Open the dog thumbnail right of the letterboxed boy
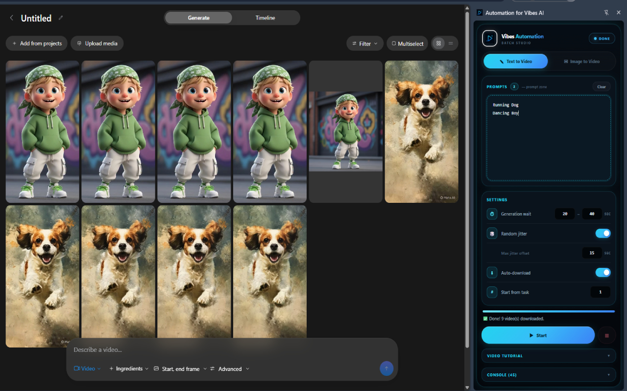Viewport: 627px width, 391px height. (422, 131)
